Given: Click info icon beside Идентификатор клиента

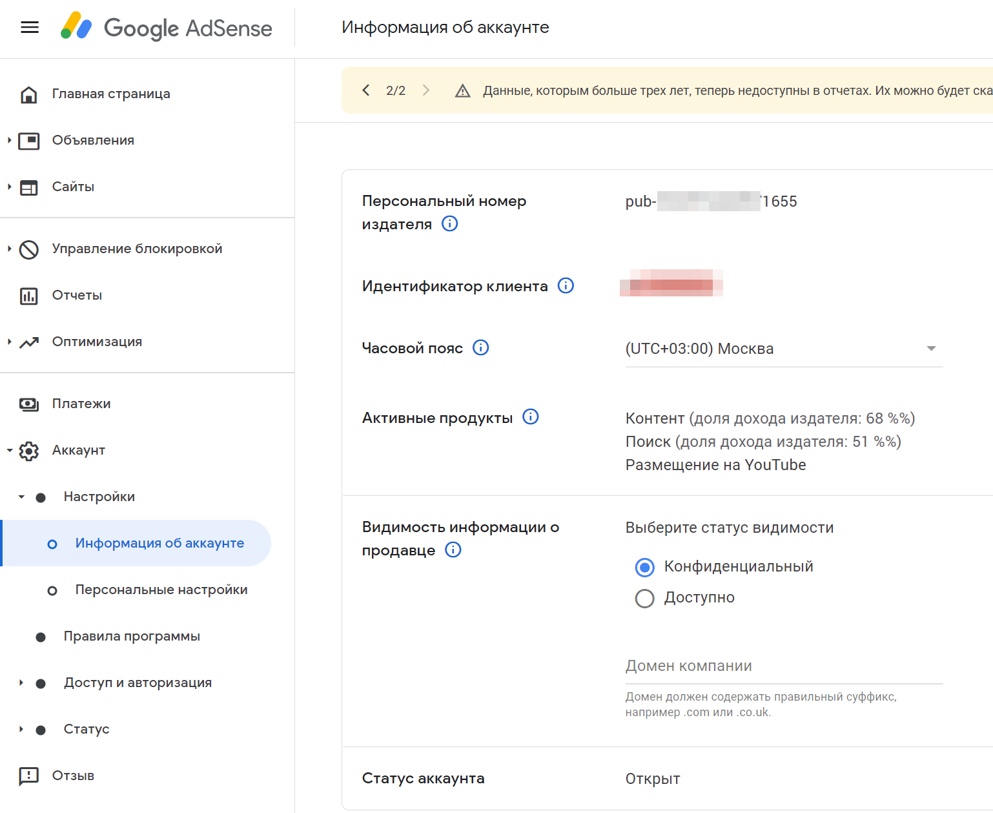Looking at the screenshot, I should (x=566, y=285).
